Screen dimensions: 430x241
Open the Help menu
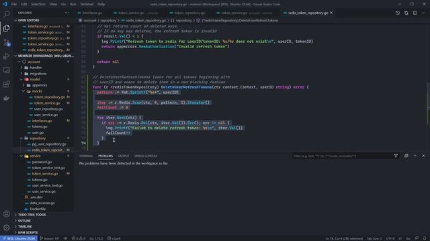[101, 4]
